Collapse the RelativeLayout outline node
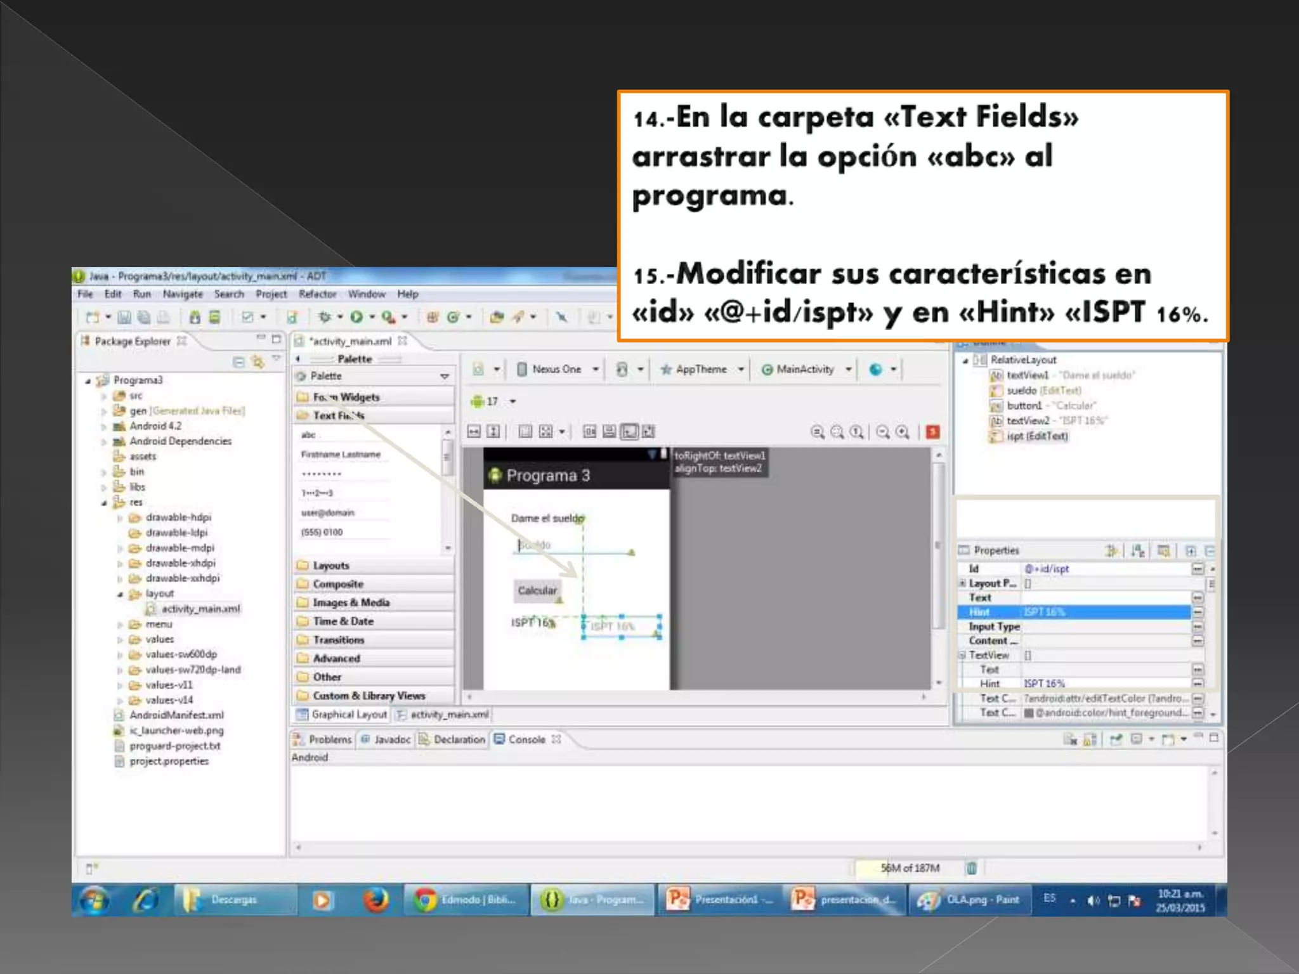This screenshot has width=1299, height=974. point(966,361)
